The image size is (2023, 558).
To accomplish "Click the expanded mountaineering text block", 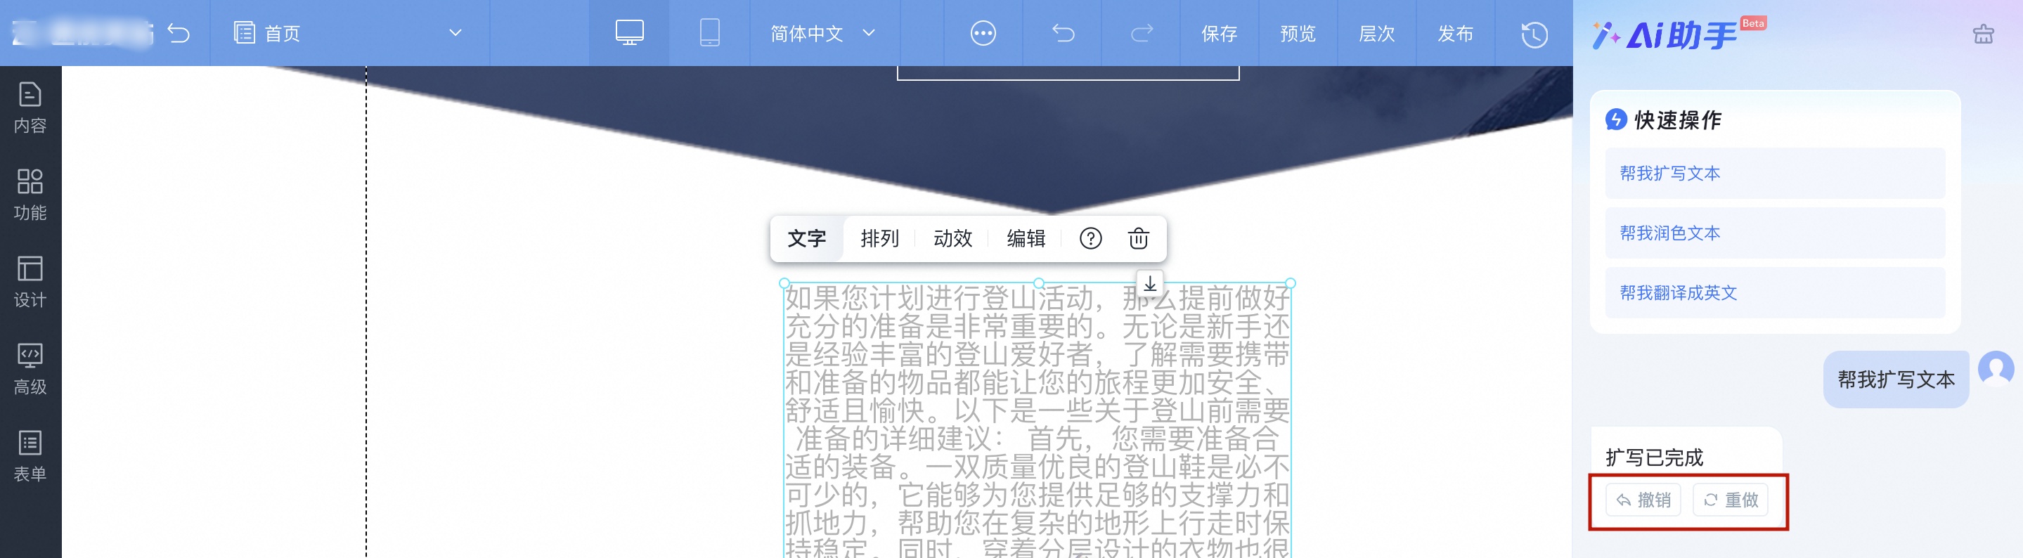I will pos(1038,421).
